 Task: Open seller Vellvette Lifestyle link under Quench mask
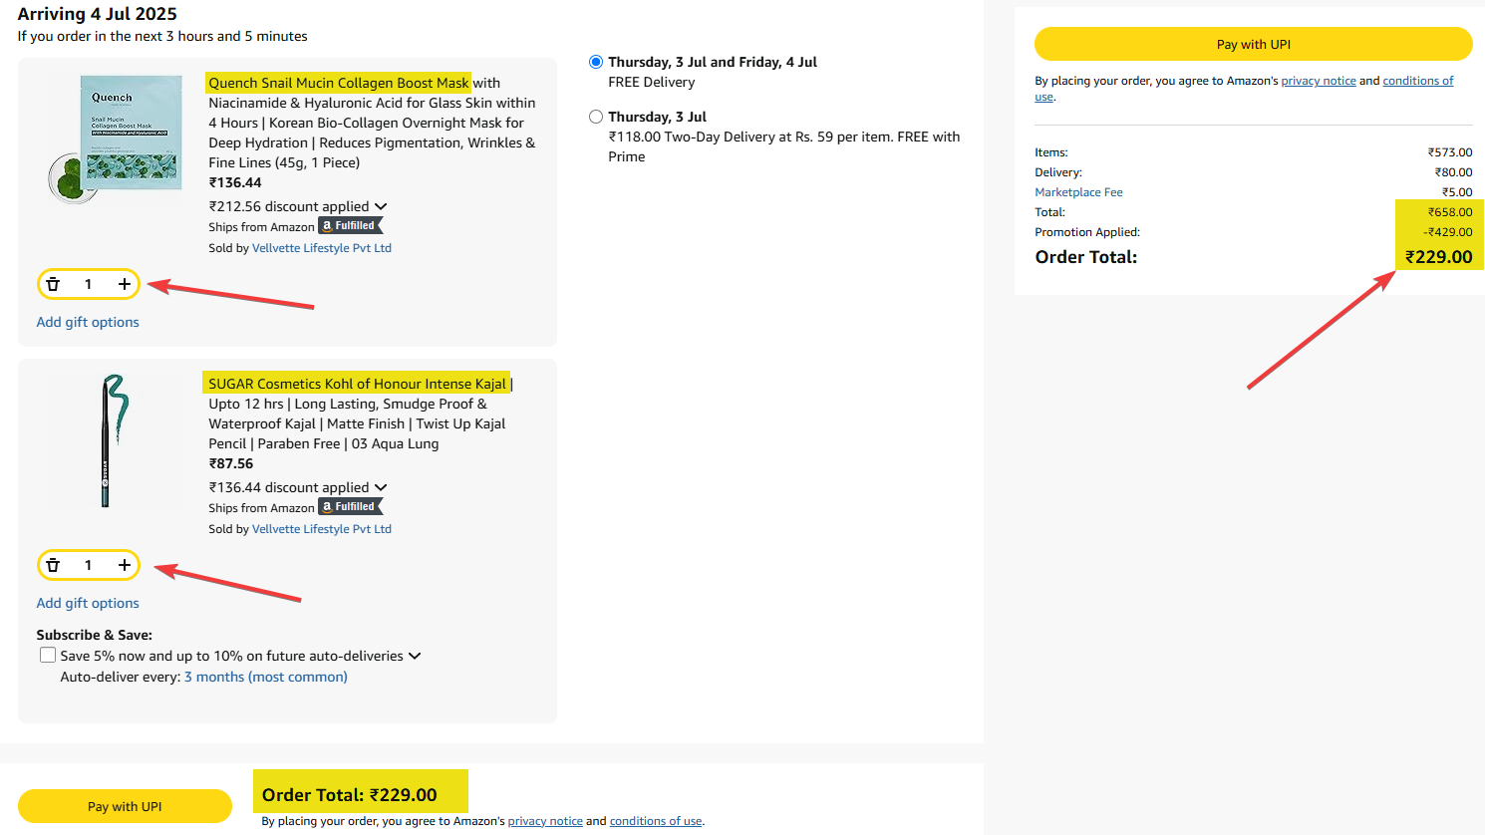[x=322, y=248]
